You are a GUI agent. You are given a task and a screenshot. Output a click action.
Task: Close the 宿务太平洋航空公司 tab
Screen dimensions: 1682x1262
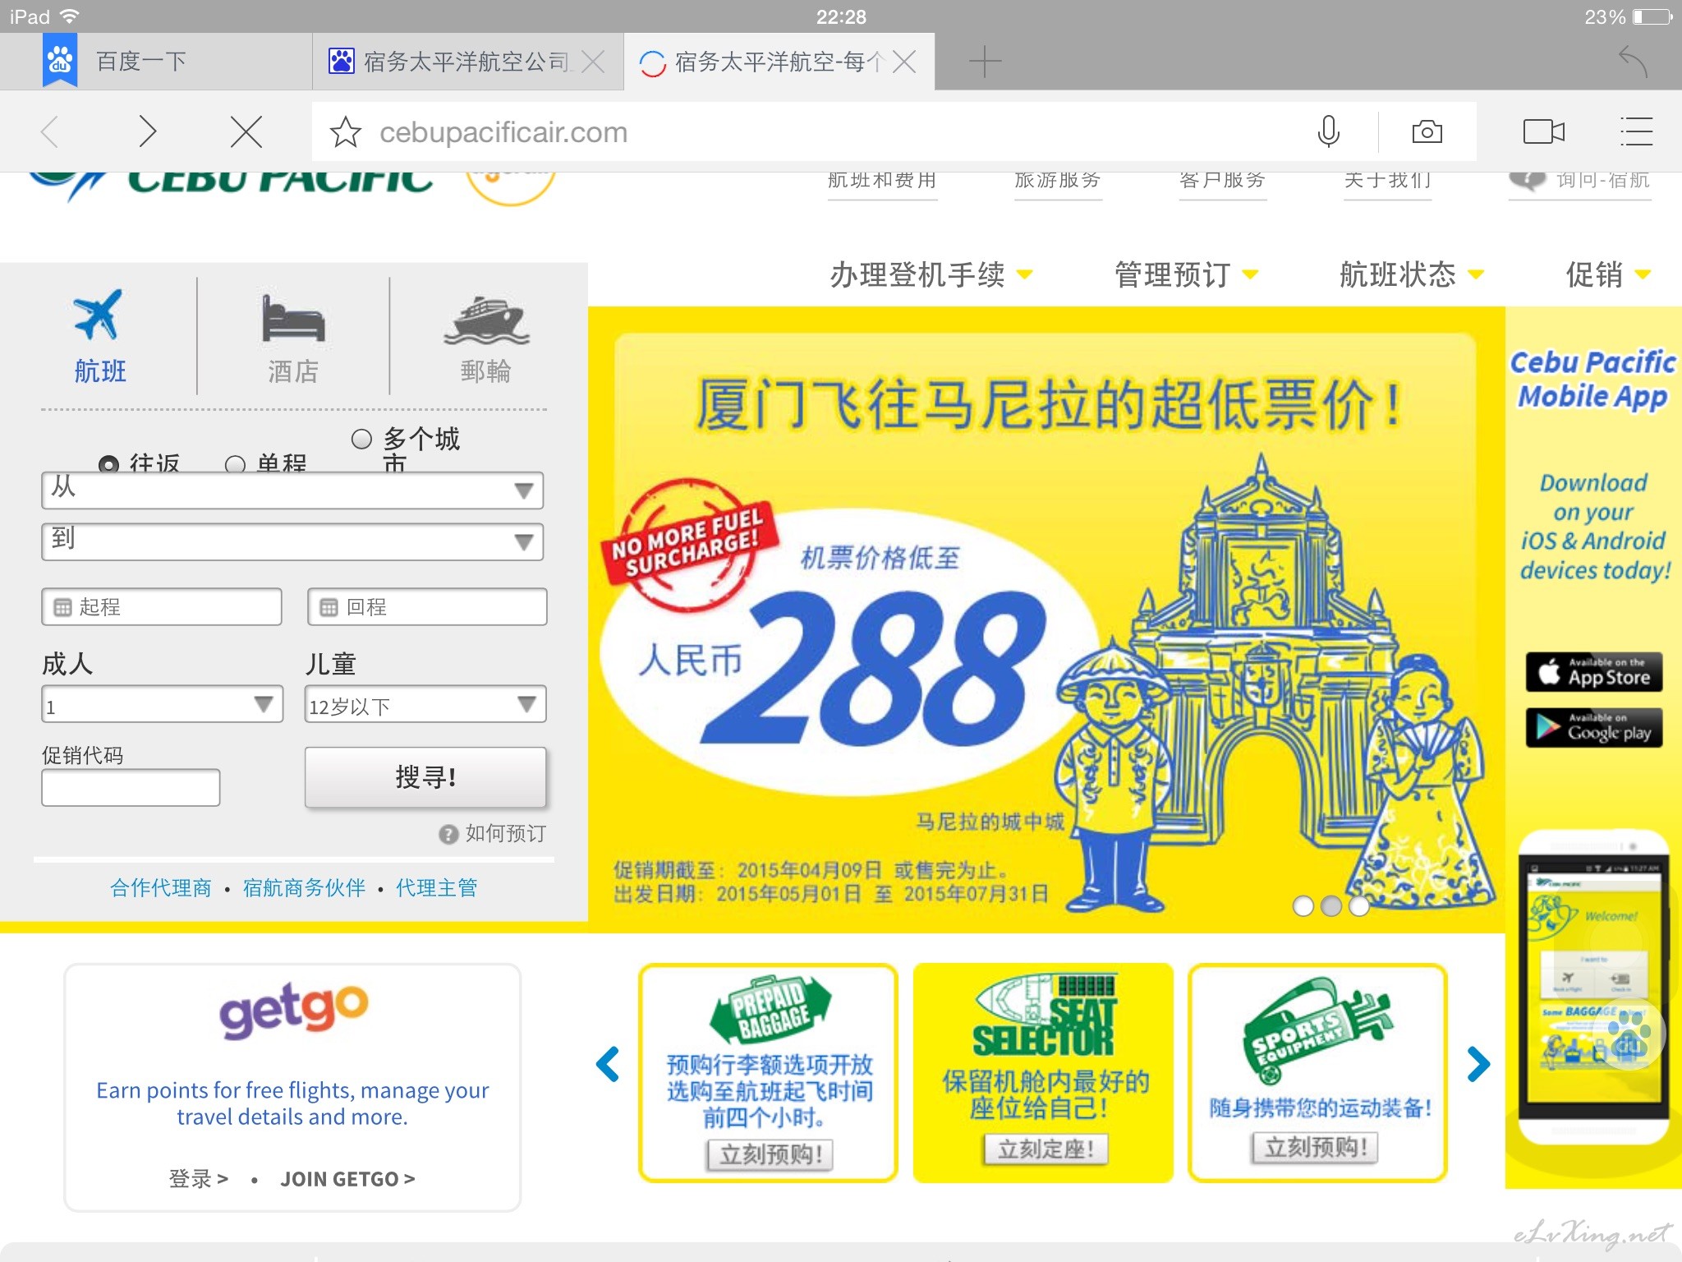pyautogui.click(x=593, y=62)
